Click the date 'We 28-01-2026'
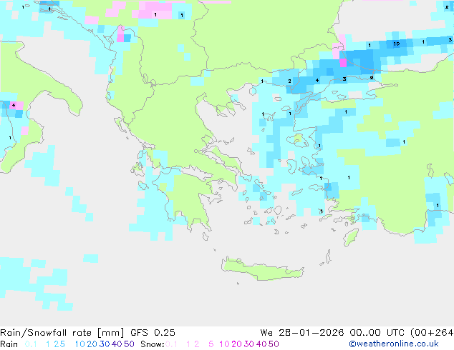 (302, 333)
